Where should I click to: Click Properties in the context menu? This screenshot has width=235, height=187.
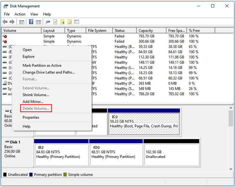pos(31,117)
